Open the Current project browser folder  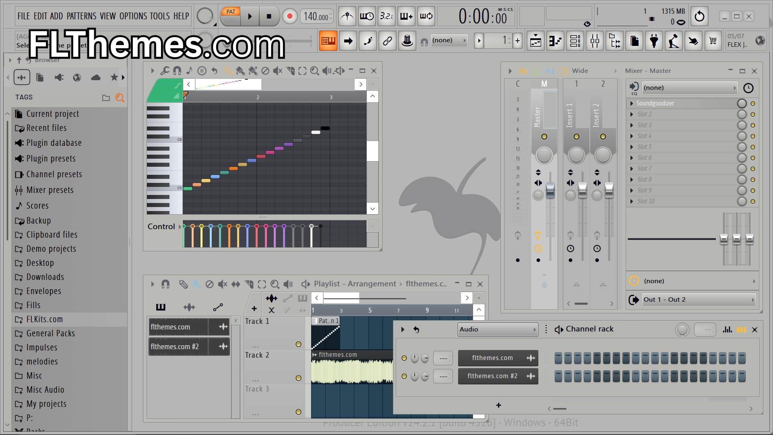click(x=69, y=114)
